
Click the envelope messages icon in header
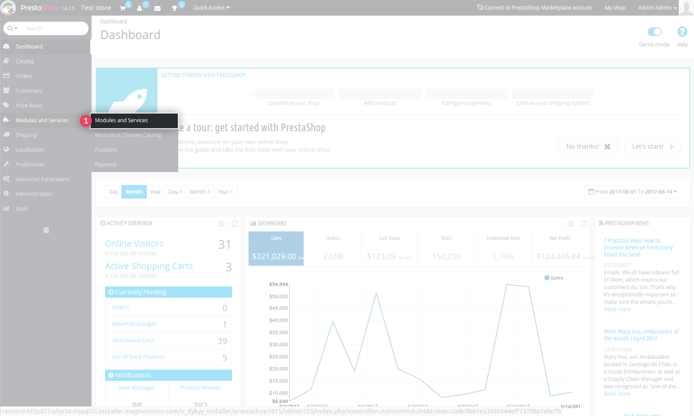(157, 8)
